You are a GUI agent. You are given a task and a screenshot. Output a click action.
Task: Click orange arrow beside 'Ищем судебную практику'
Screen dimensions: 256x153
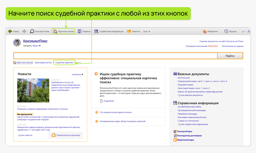tap(96, 74)
